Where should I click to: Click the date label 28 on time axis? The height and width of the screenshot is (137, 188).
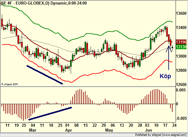pyautogui.click(x=140, y=126)
